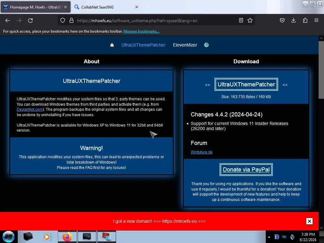Close the CollabNet SearXNG tab
This screenshot has width=324, height=243.
coord(137,7)
